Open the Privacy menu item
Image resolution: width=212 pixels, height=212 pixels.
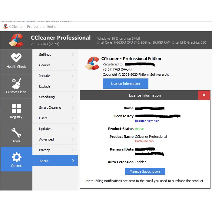tap(45, 150)
